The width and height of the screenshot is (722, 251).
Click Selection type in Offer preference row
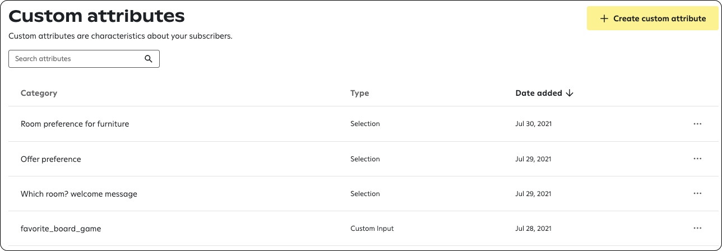tap(365, 159)
